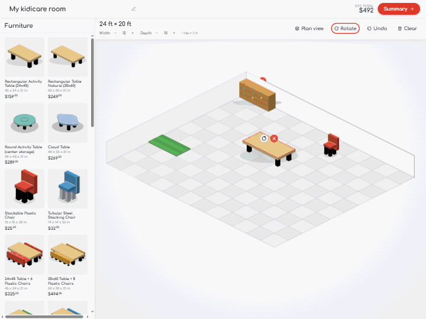The width and height of the screenshot is (426, 319).
Task: Increase the room width
Action: point(133,33)
